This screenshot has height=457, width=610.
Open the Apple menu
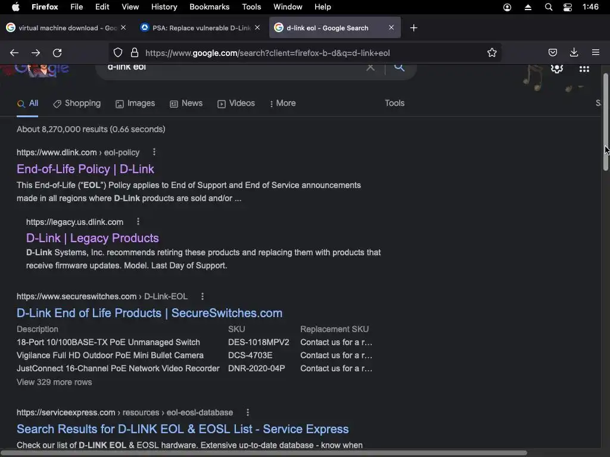pos(15,7)
